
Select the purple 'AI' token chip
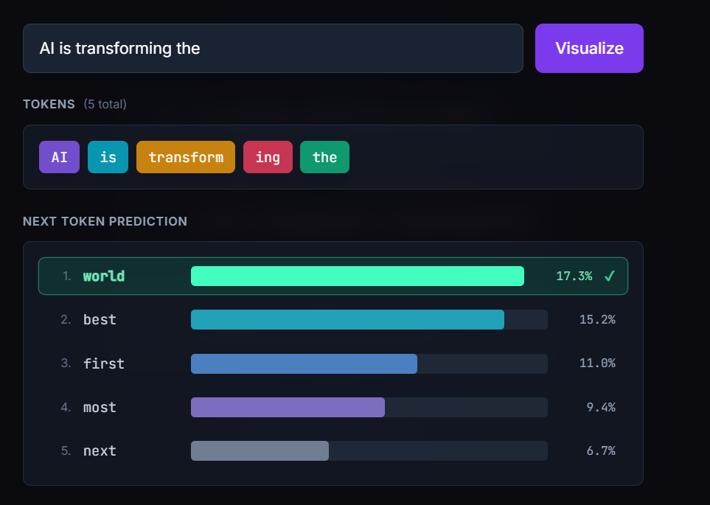(x=59, y=157)
